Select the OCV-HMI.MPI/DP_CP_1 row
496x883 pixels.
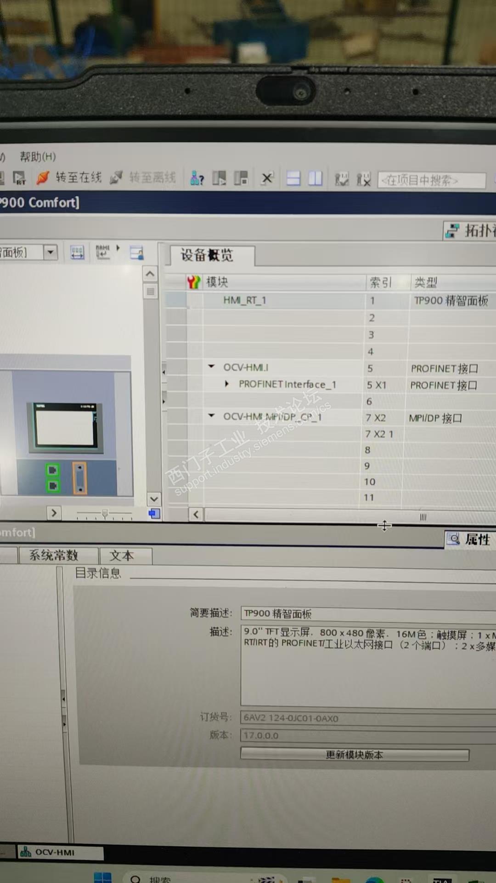[x=331, y=417]
